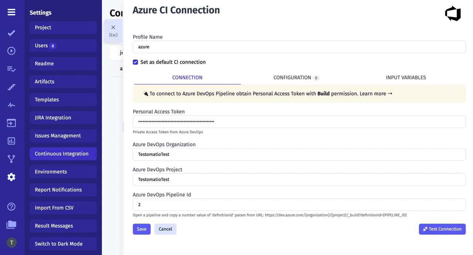The width and height of the screenshot is (473, 255).
Task: Open the Pulse activity sidebar icon
Action: point(11,105)
